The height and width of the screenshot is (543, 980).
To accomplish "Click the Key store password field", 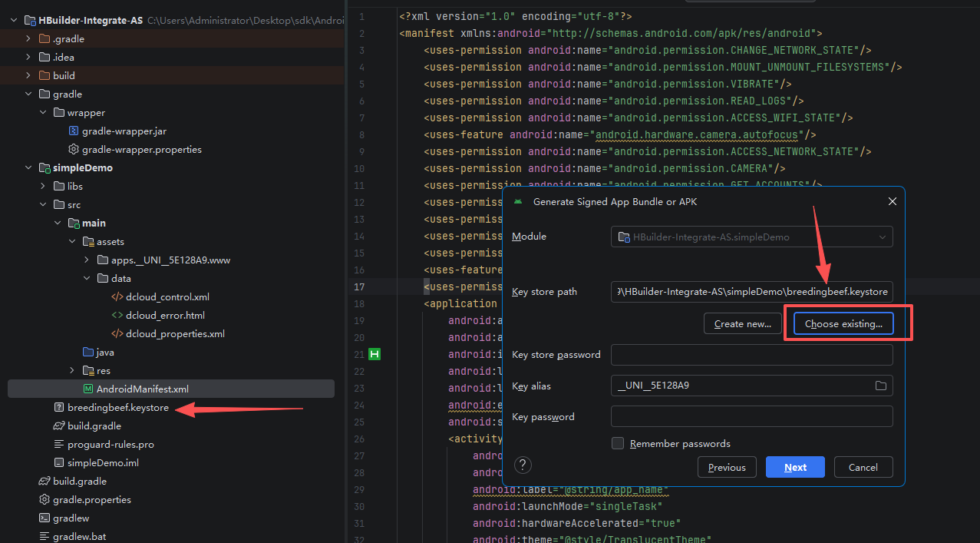I will tap(752, 355).
